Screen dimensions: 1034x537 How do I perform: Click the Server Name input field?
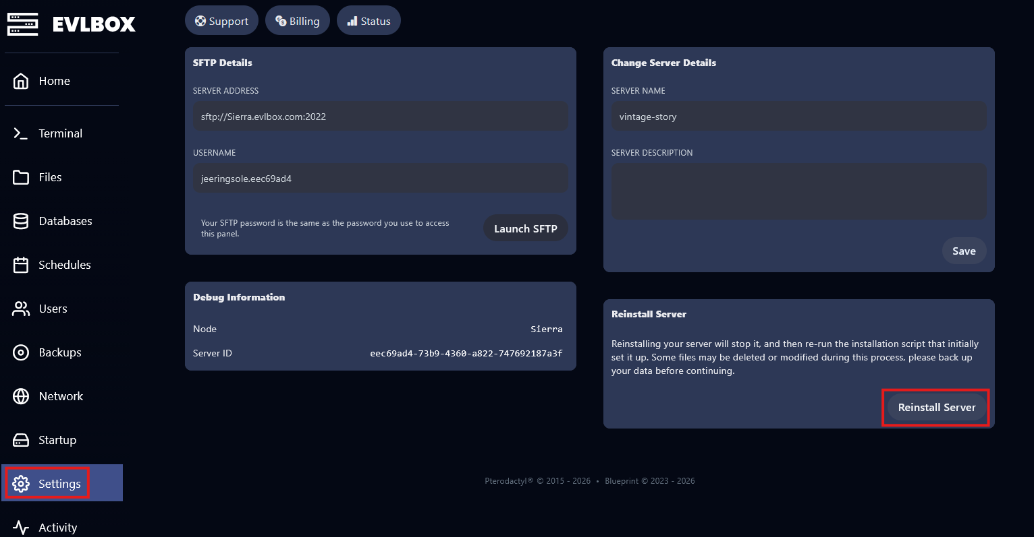tap(798, 117)
